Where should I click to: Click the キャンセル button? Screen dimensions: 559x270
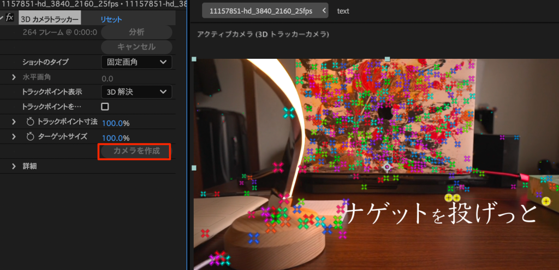tap(136, 47)
